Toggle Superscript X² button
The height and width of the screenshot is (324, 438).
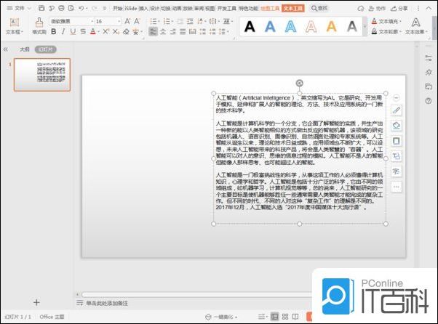105,32
